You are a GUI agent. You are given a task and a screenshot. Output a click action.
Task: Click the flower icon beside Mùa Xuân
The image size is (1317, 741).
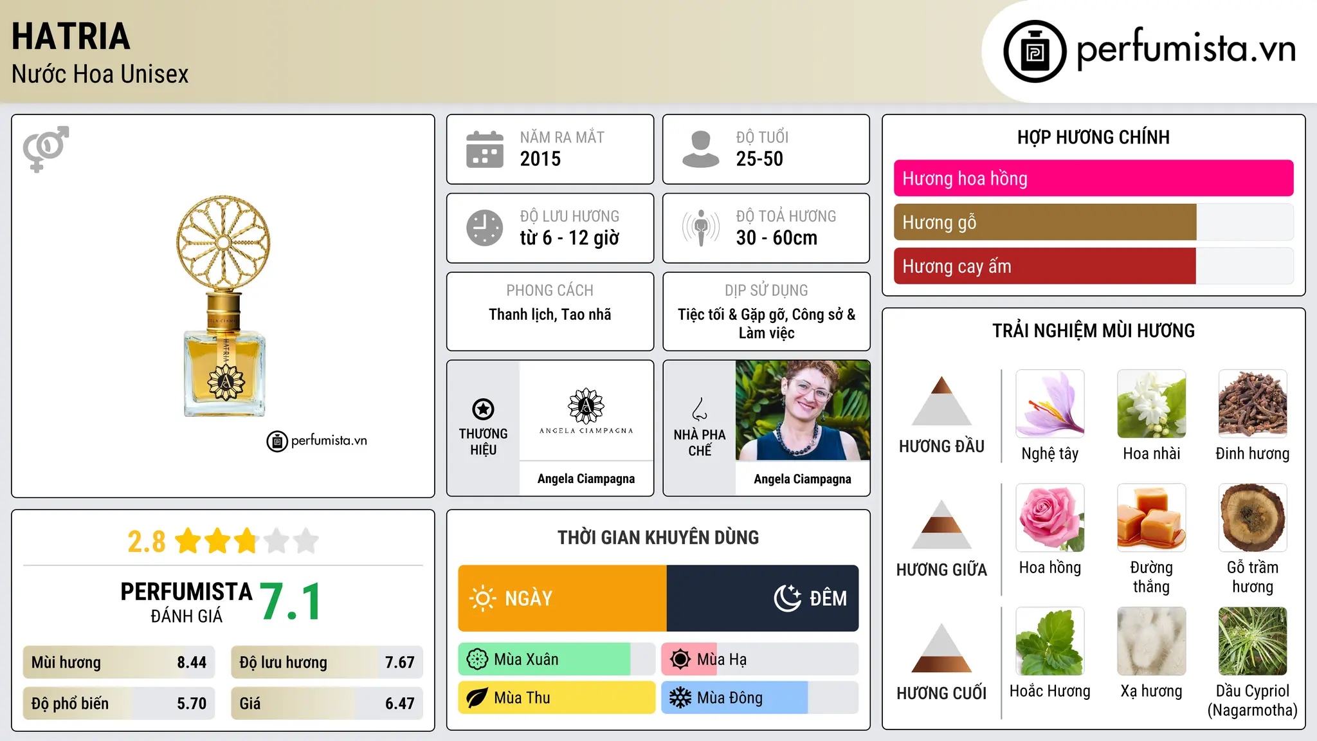tap(477, 659)
